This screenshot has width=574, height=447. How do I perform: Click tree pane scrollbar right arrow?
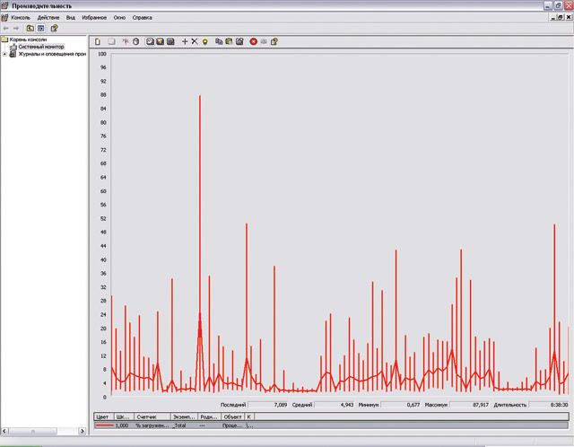point(83,431)
